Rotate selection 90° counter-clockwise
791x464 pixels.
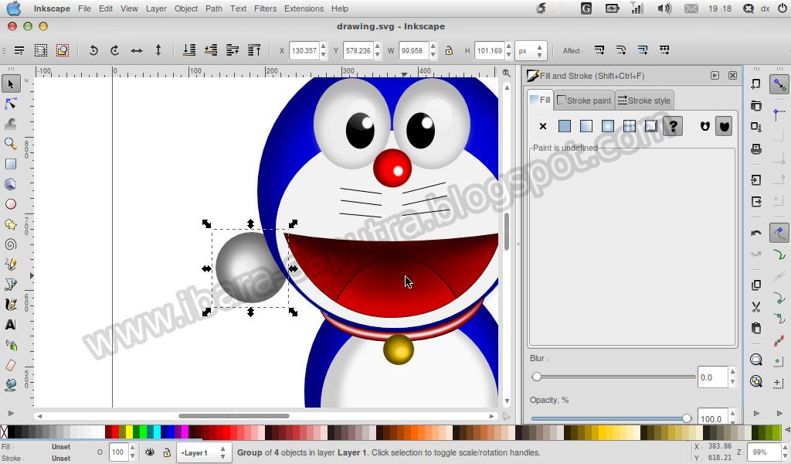[x=93, y=50]
